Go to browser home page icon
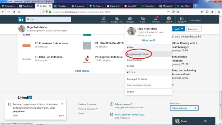 (x=19, y=12)
